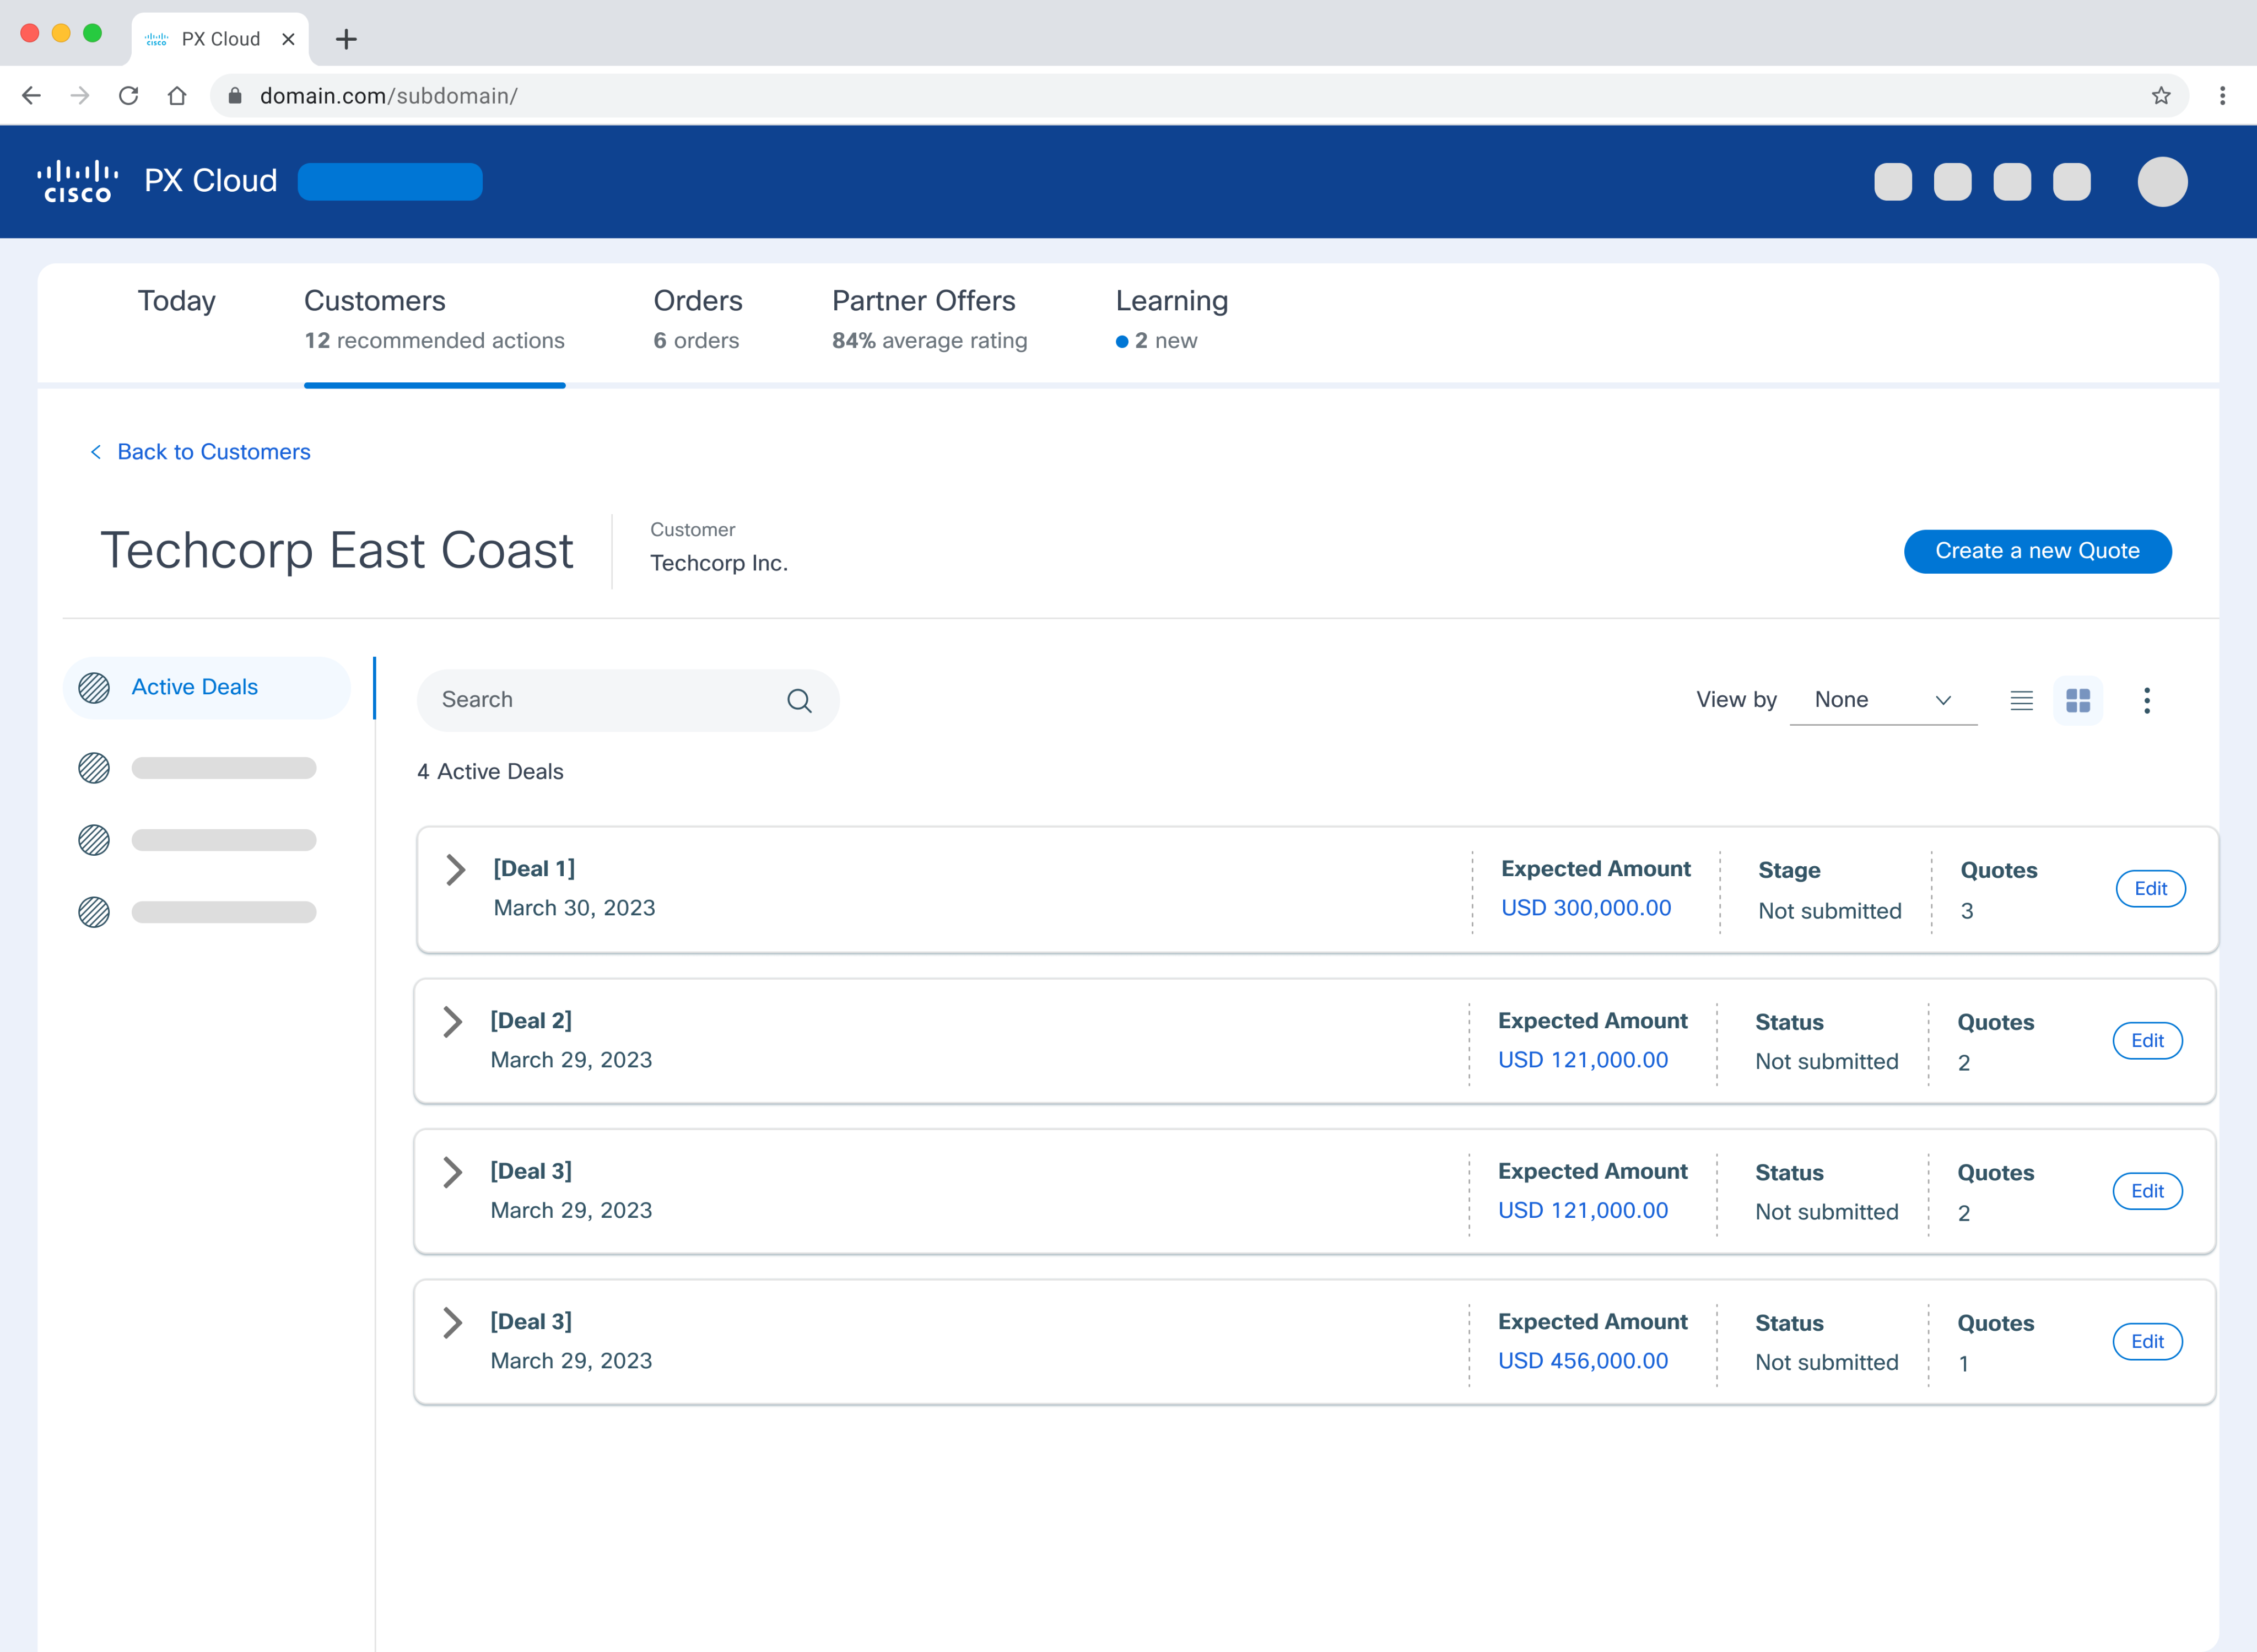Image resolution: width=2257 pixels, height=1652 pixels.
Task: Open the View by None dropdown
Action: click(1882, 700)
